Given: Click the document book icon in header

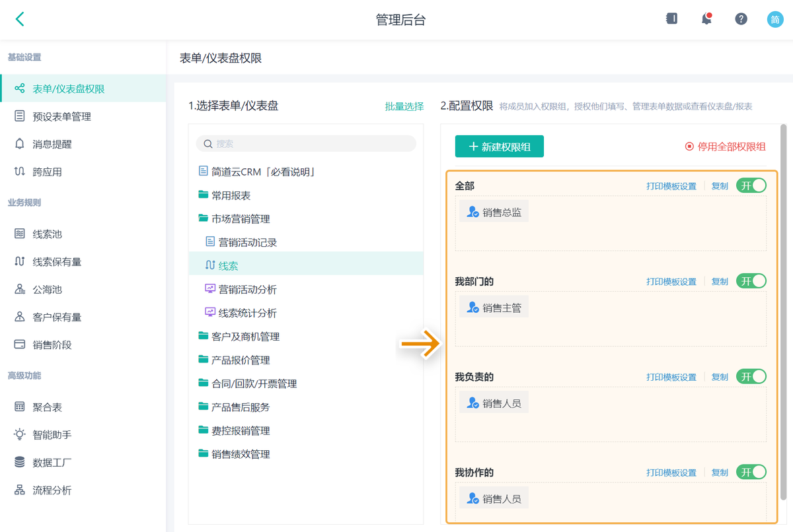Looking at the screenshot, I should point(671,19).
